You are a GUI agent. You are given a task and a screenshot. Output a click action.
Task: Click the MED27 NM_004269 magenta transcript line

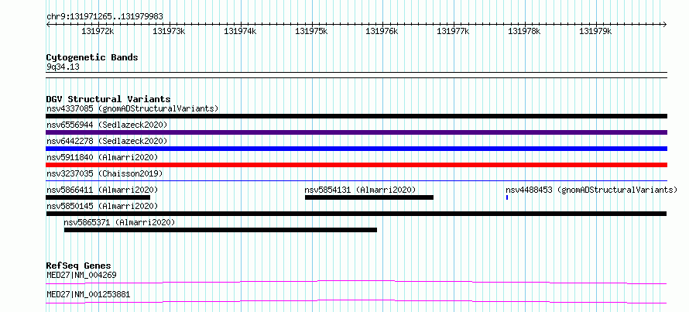(356, 282)
